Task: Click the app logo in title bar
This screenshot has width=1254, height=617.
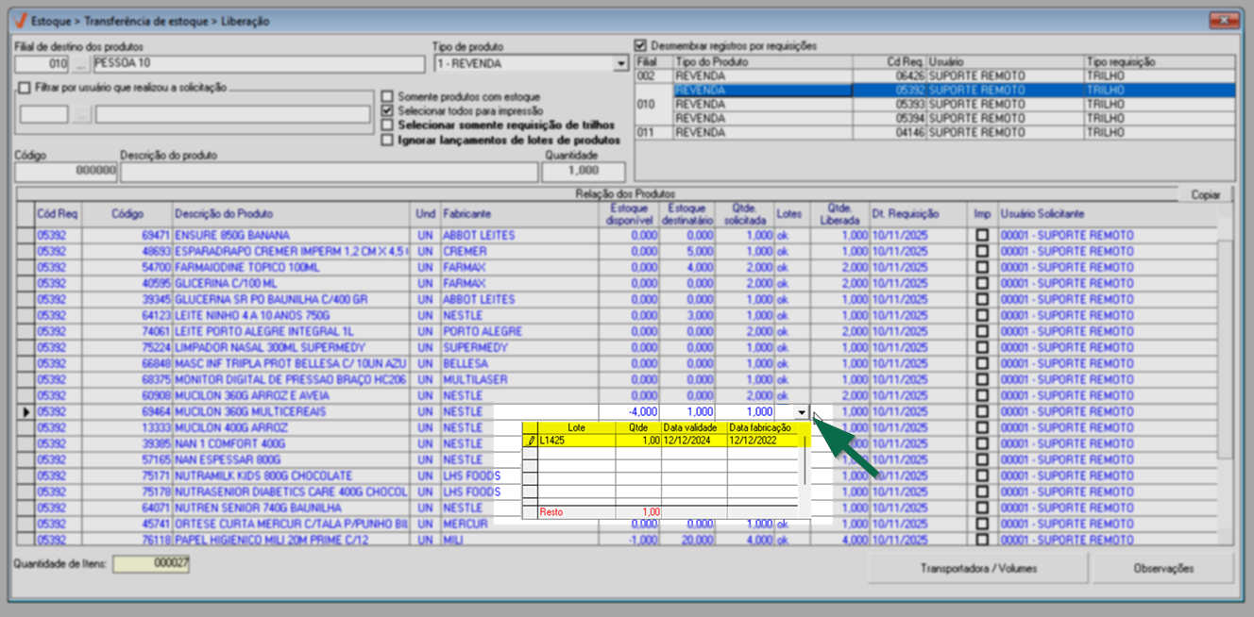Action: (19, 20)
